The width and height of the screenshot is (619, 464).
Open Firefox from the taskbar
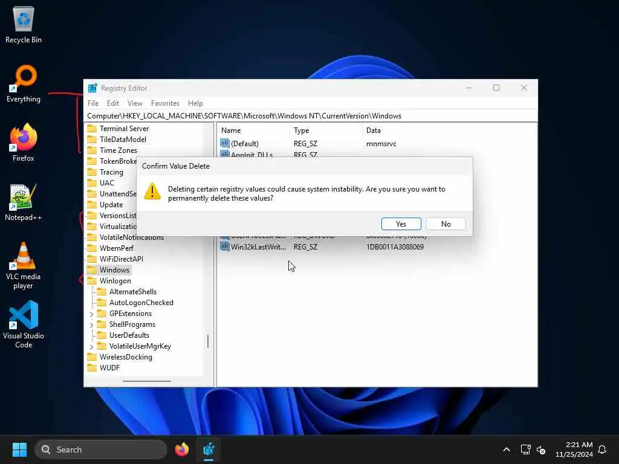point(181,449)
